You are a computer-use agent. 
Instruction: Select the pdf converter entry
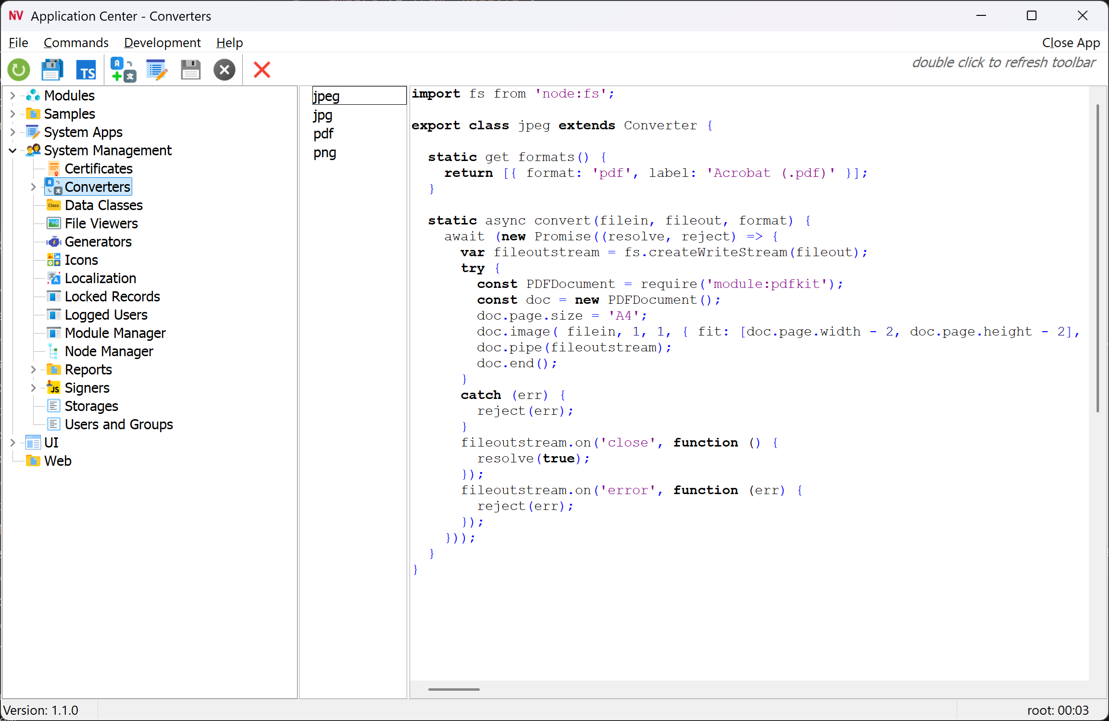point(324,134)
